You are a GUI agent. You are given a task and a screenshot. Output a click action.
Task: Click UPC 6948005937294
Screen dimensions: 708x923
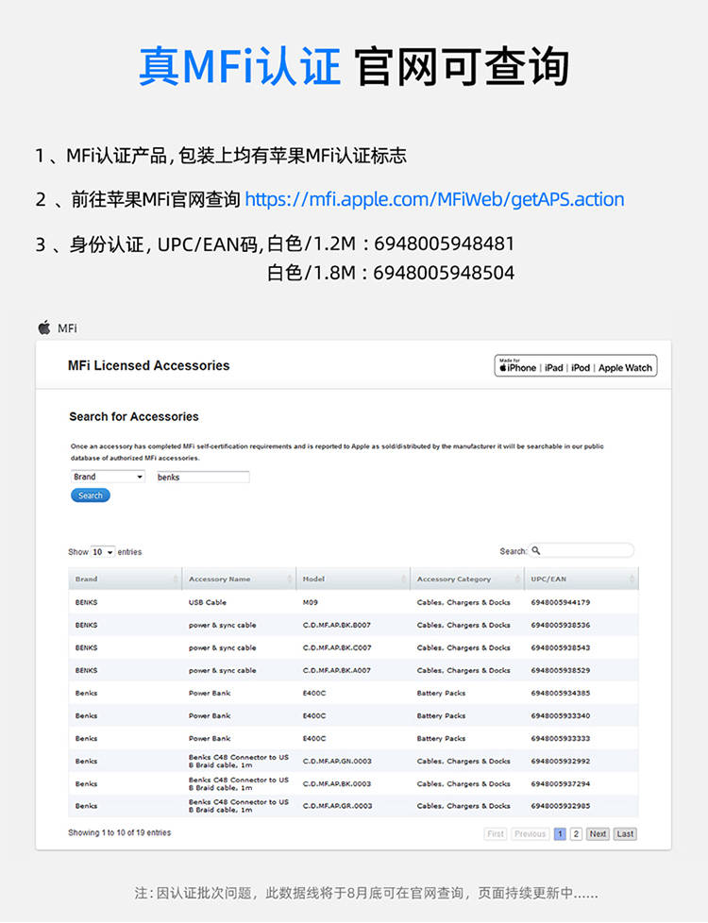coord(560,784)
